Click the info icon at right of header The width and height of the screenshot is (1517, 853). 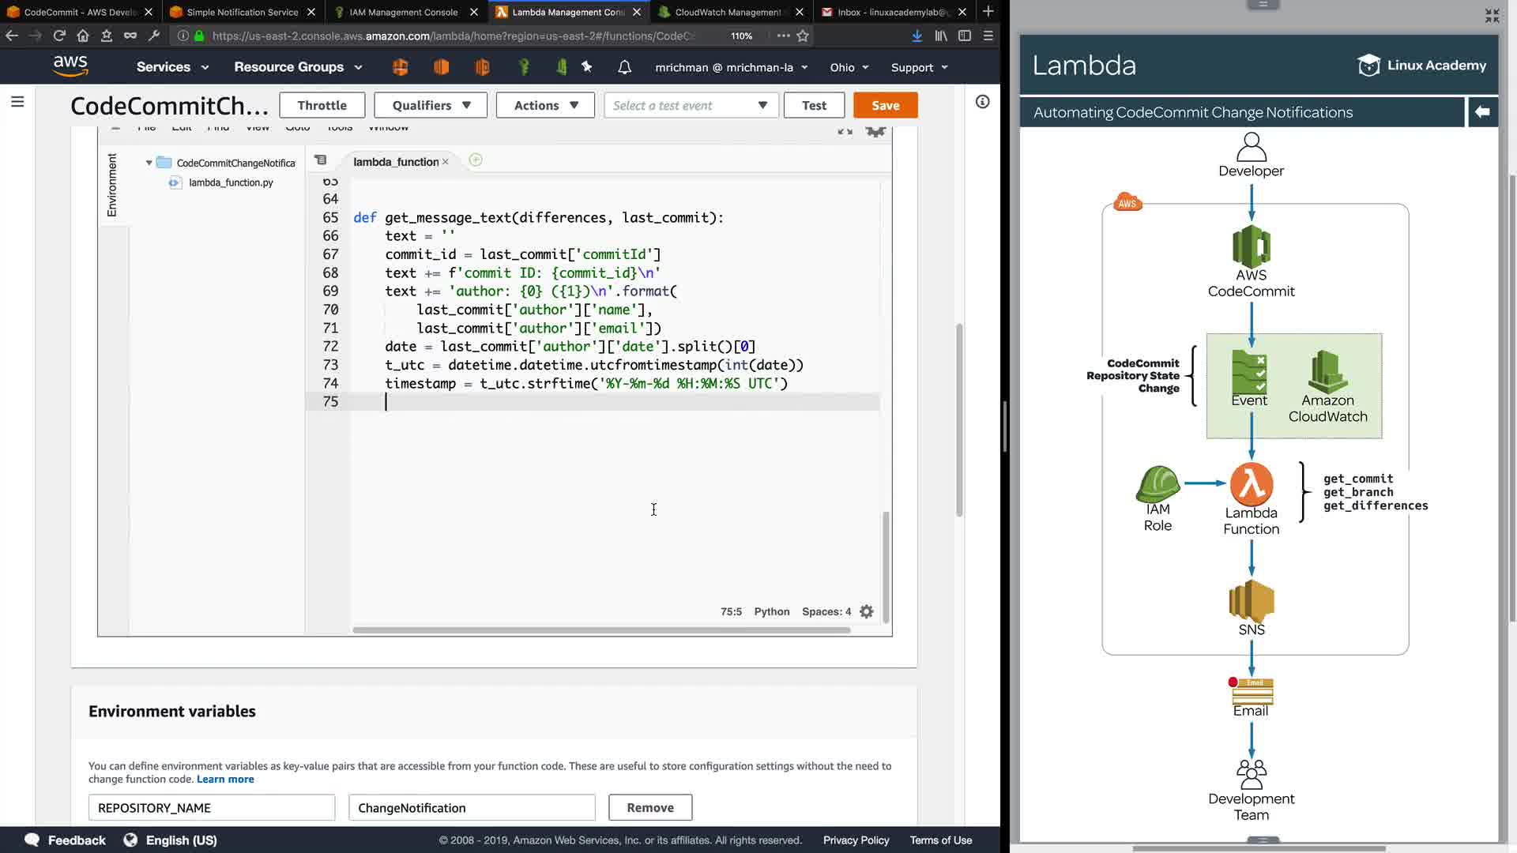(x=982, y=102)
